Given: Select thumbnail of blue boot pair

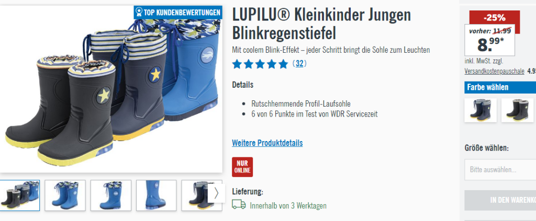Looking at the screenshot, I should pos(65,195).
